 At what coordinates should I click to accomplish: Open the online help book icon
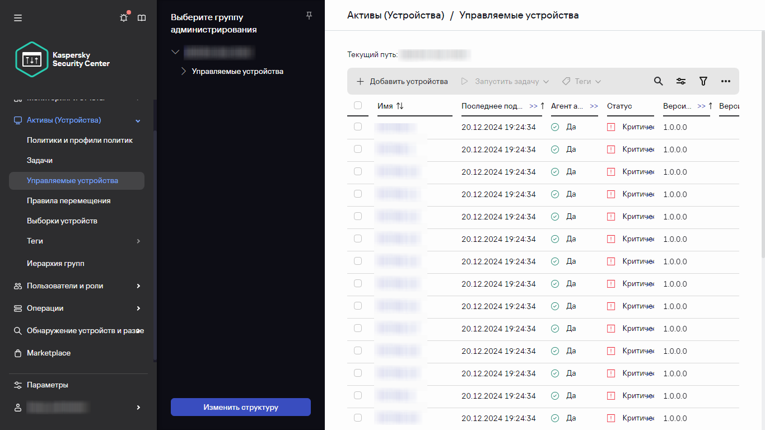(x=141, y=17)
